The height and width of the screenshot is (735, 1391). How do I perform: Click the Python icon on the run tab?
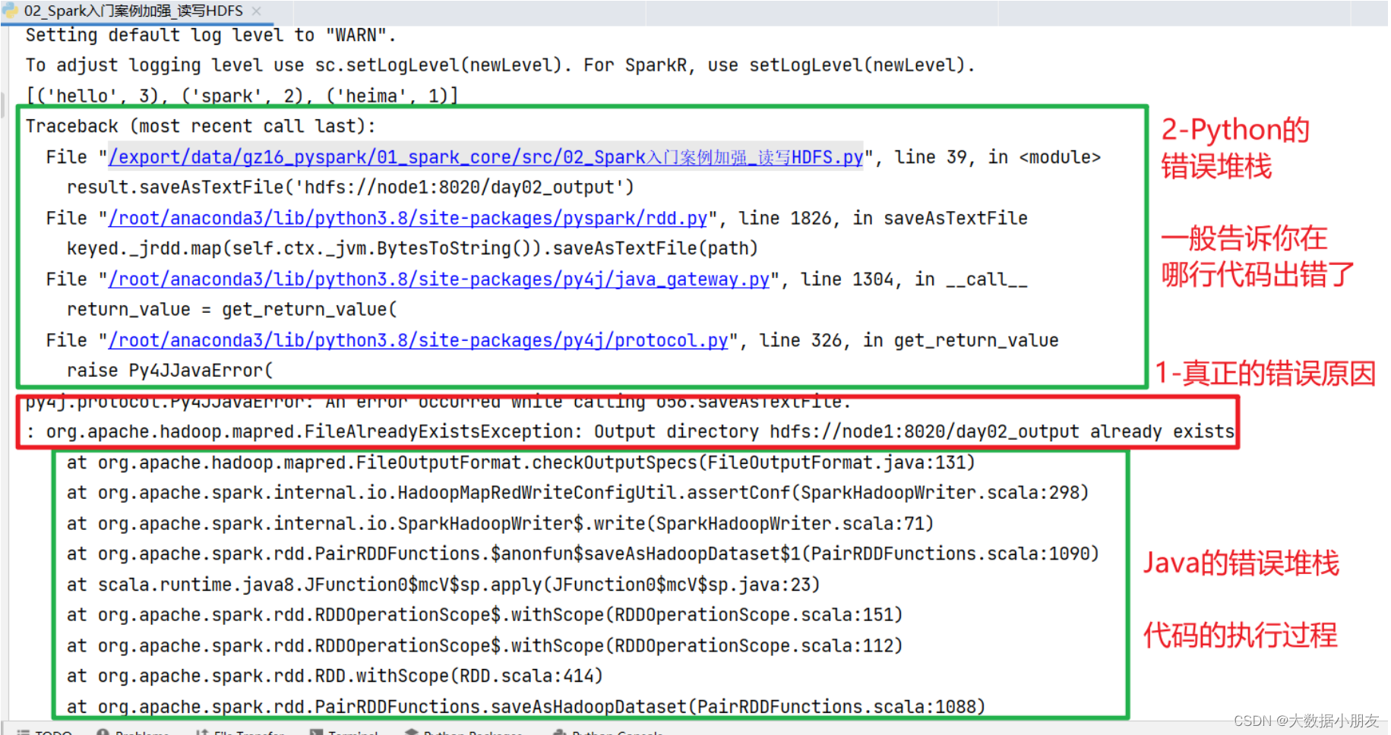pos(11,11)
